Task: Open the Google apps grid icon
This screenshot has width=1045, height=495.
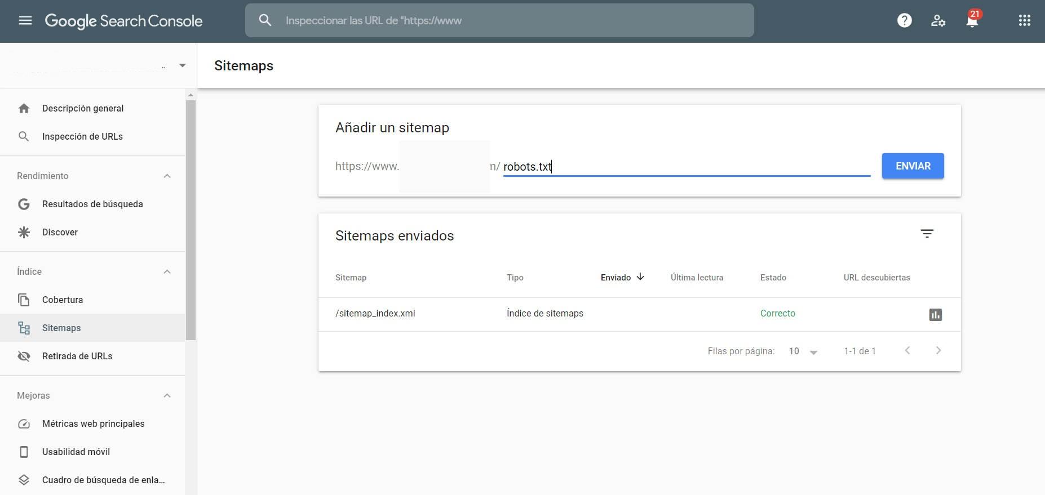Action: pos(1025,21)
